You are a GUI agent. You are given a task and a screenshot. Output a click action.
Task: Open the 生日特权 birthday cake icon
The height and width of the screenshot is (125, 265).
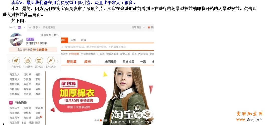point(28,60)
